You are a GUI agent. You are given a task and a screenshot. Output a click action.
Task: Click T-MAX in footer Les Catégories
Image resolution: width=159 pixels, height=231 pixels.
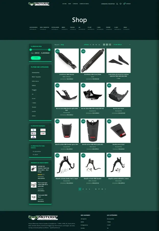pyautogui.click(x=109, y=222)
